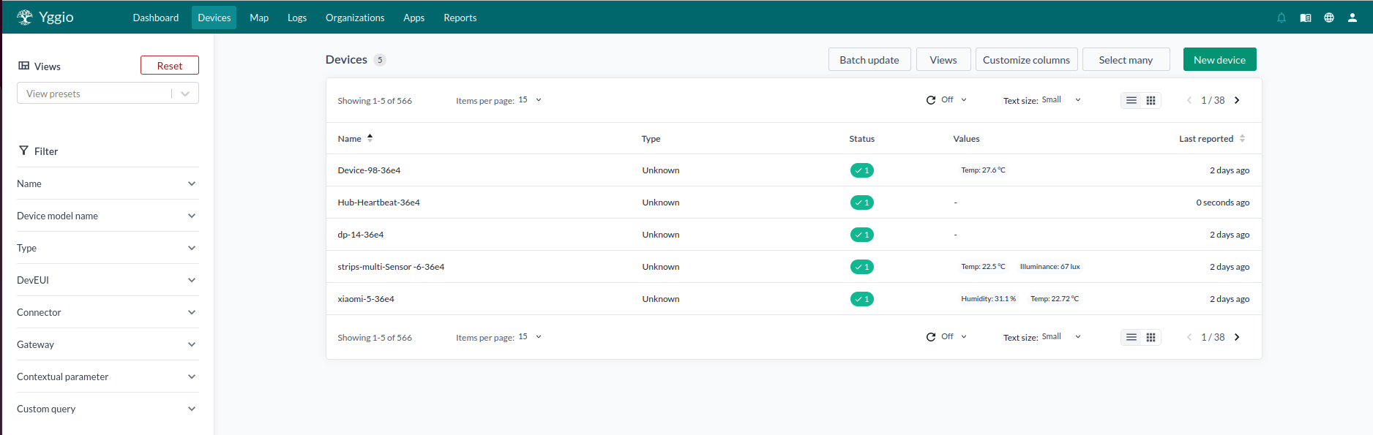This screenshot has width=1373, height=435.
Task: Open top Items per page dropdown
Action: click(530, 100)
